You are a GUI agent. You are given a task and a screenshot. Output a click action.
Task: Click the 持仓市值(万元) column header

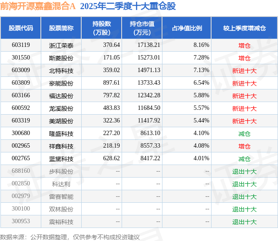[142, 28]
